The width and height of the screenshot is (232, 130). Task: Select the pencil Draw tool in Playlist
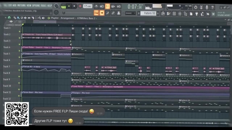click(x=14, y=18)
